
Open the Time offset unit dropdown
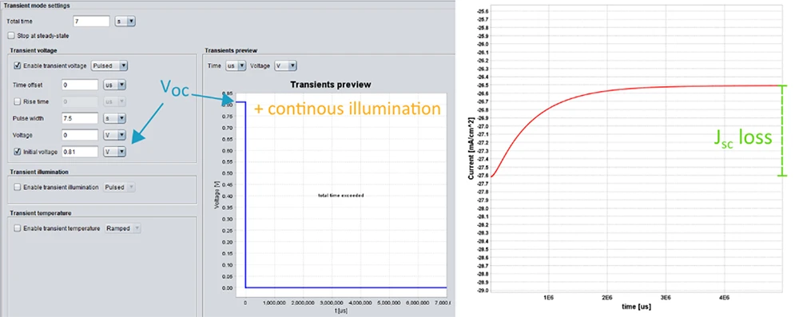pyautogui.click(x=114, y=85)
